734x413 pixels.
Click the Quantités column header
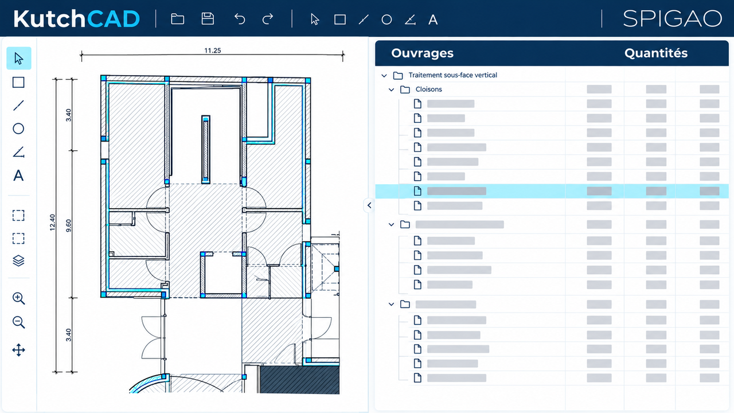(x=656, y=53)
